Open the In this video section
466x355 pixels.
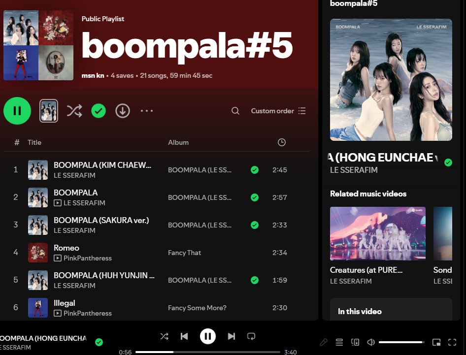[x=391, y=310]
